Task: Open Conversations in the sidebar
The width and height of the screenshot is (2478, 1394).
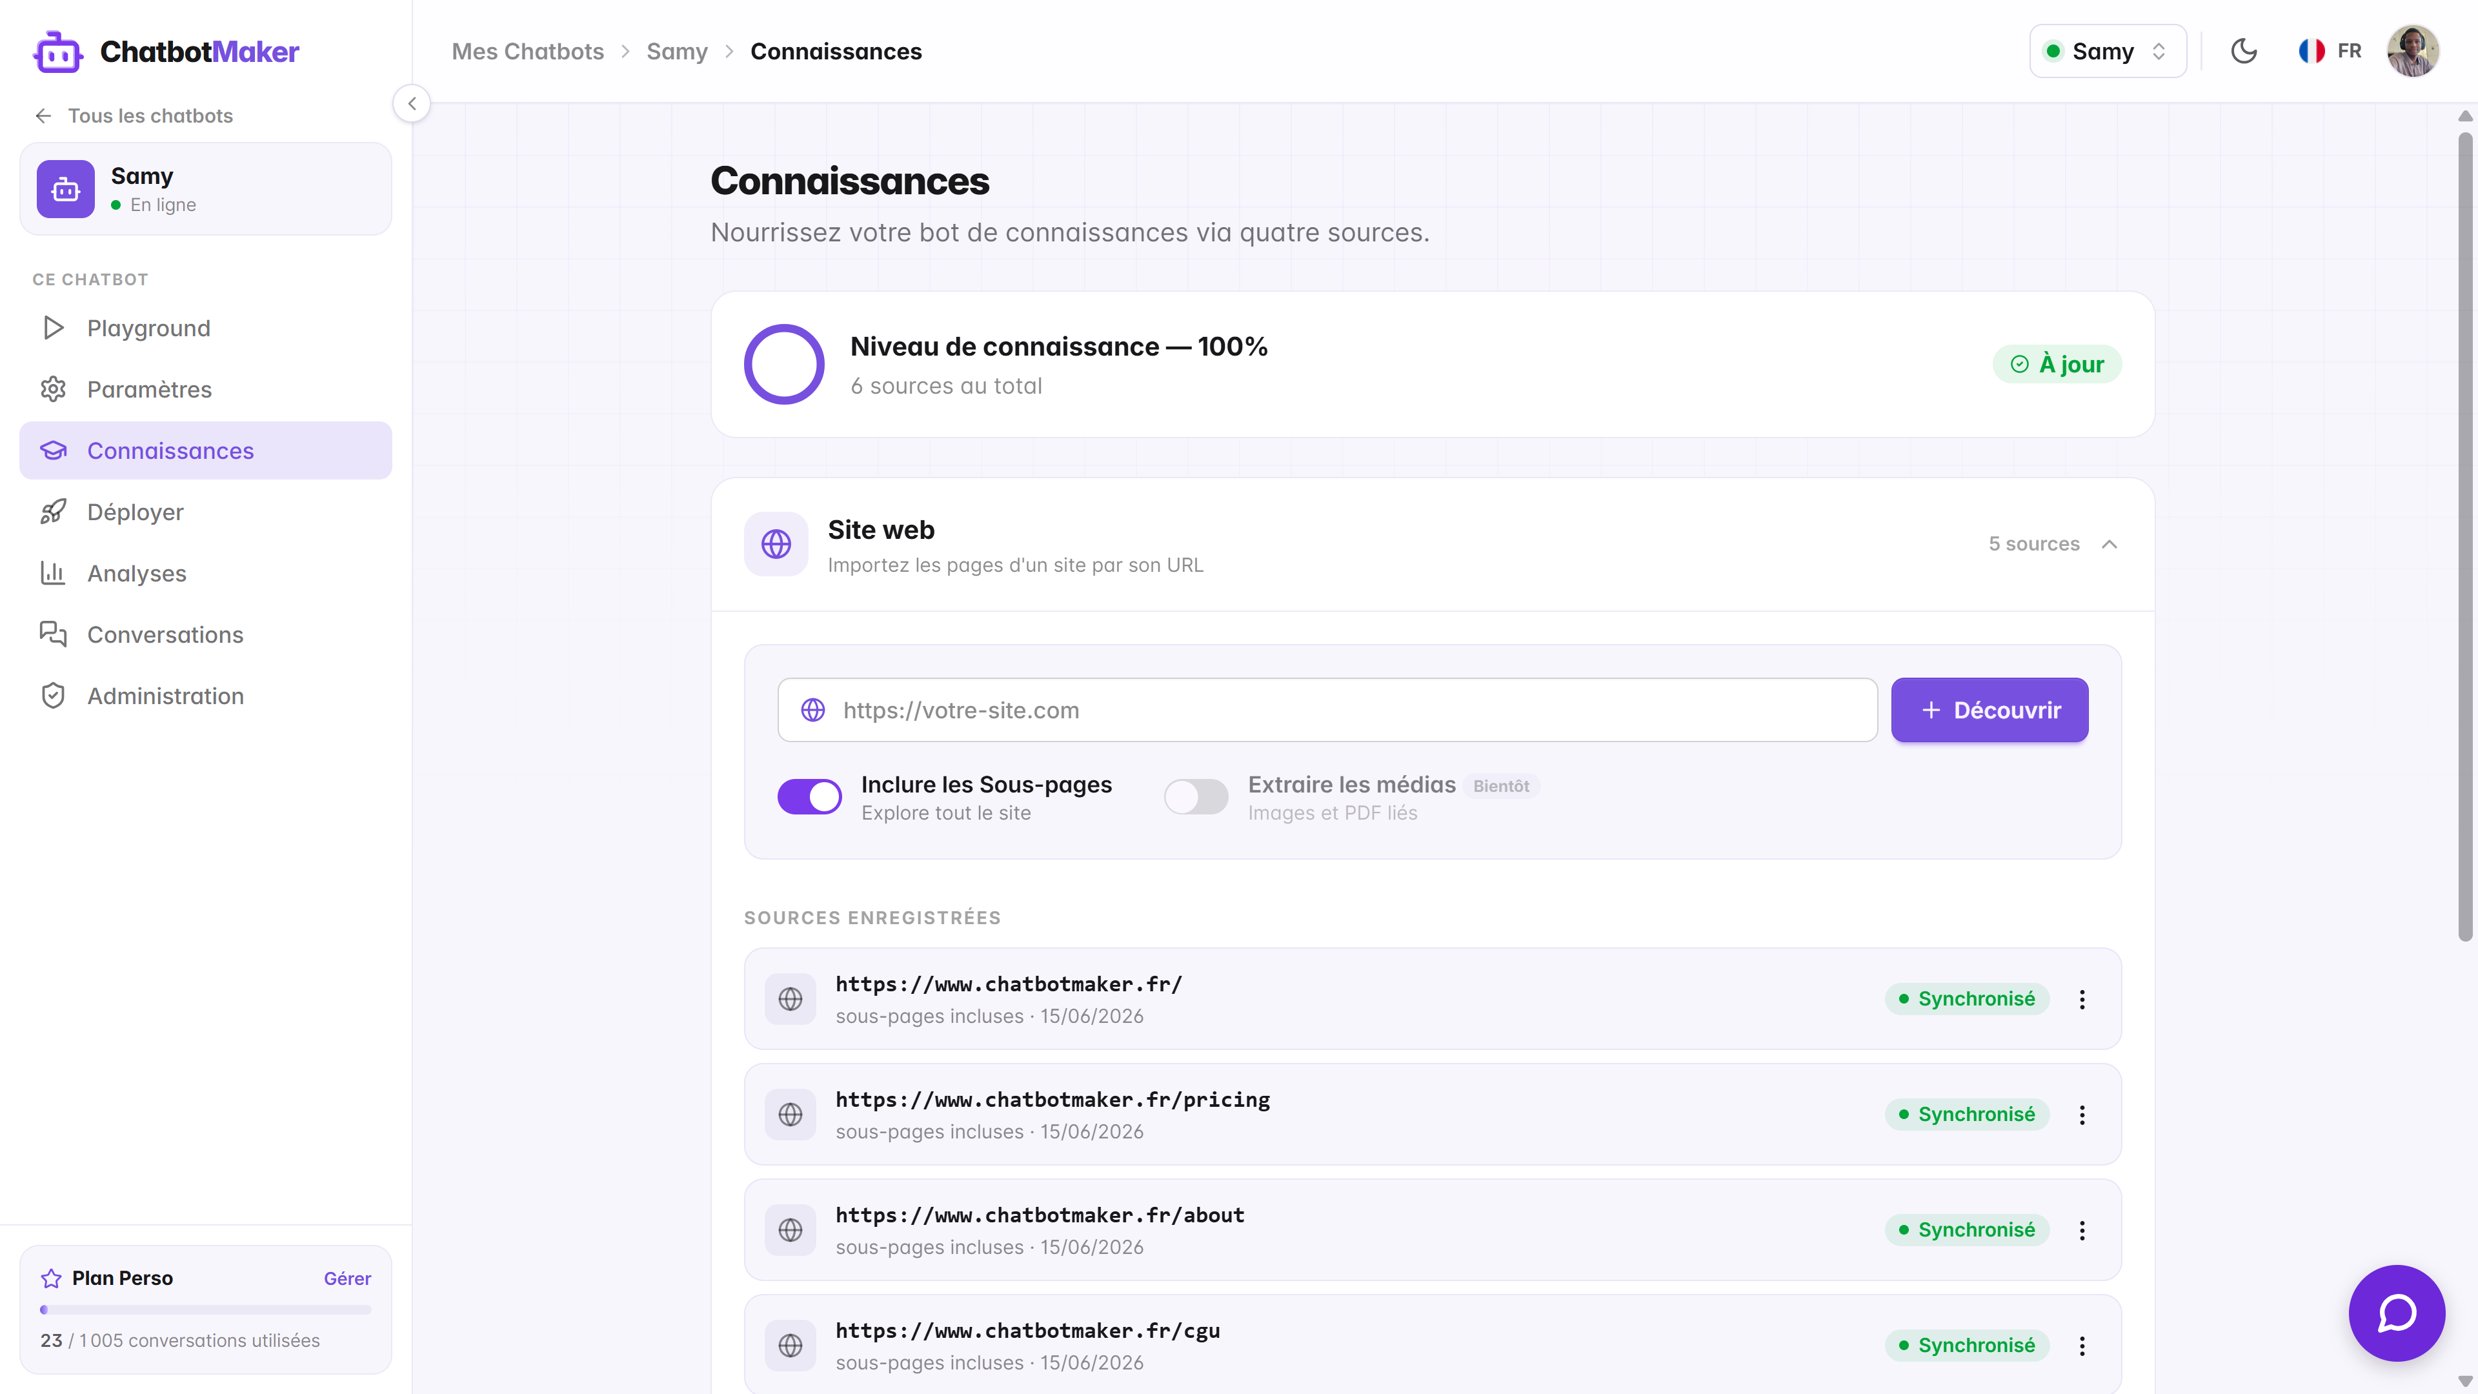Action: pyautogui.click(x=205, y=634)
